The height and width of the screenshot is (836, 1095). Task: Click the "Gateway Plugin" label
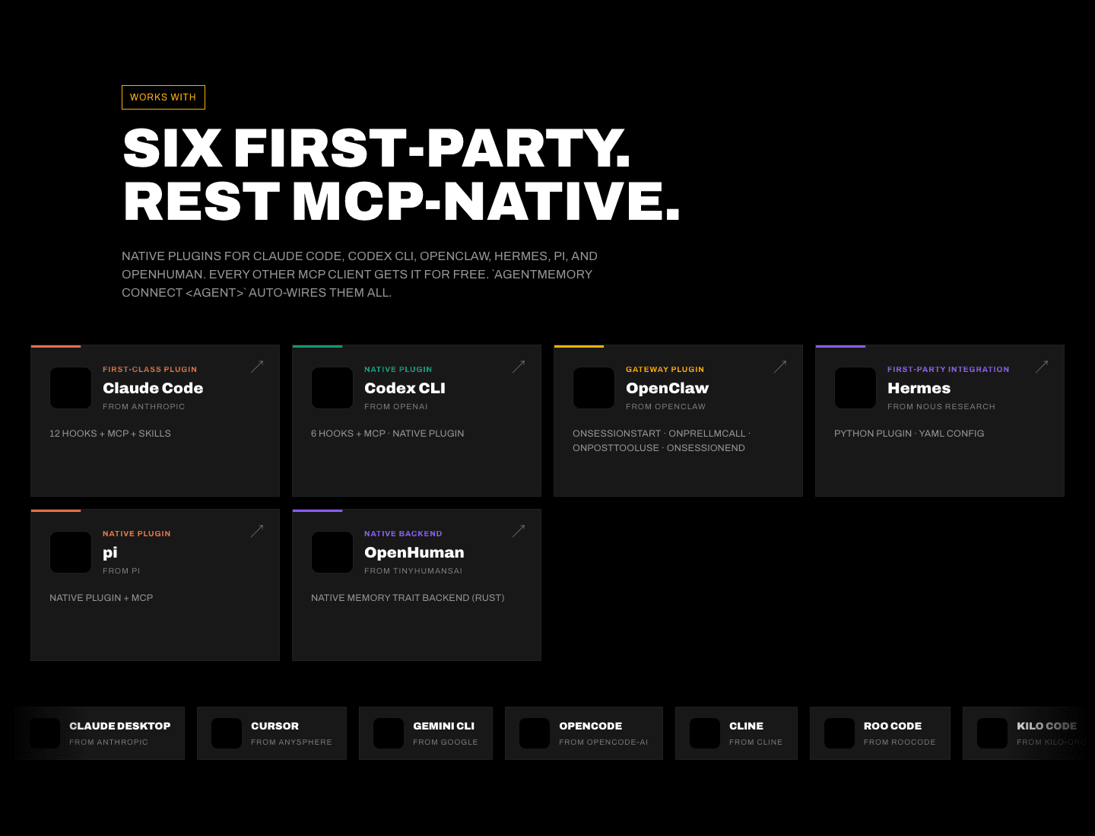tap(665, 370)
